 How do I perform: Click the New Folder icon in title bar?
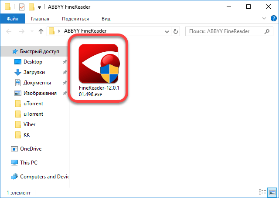click(x=31, y=7)
